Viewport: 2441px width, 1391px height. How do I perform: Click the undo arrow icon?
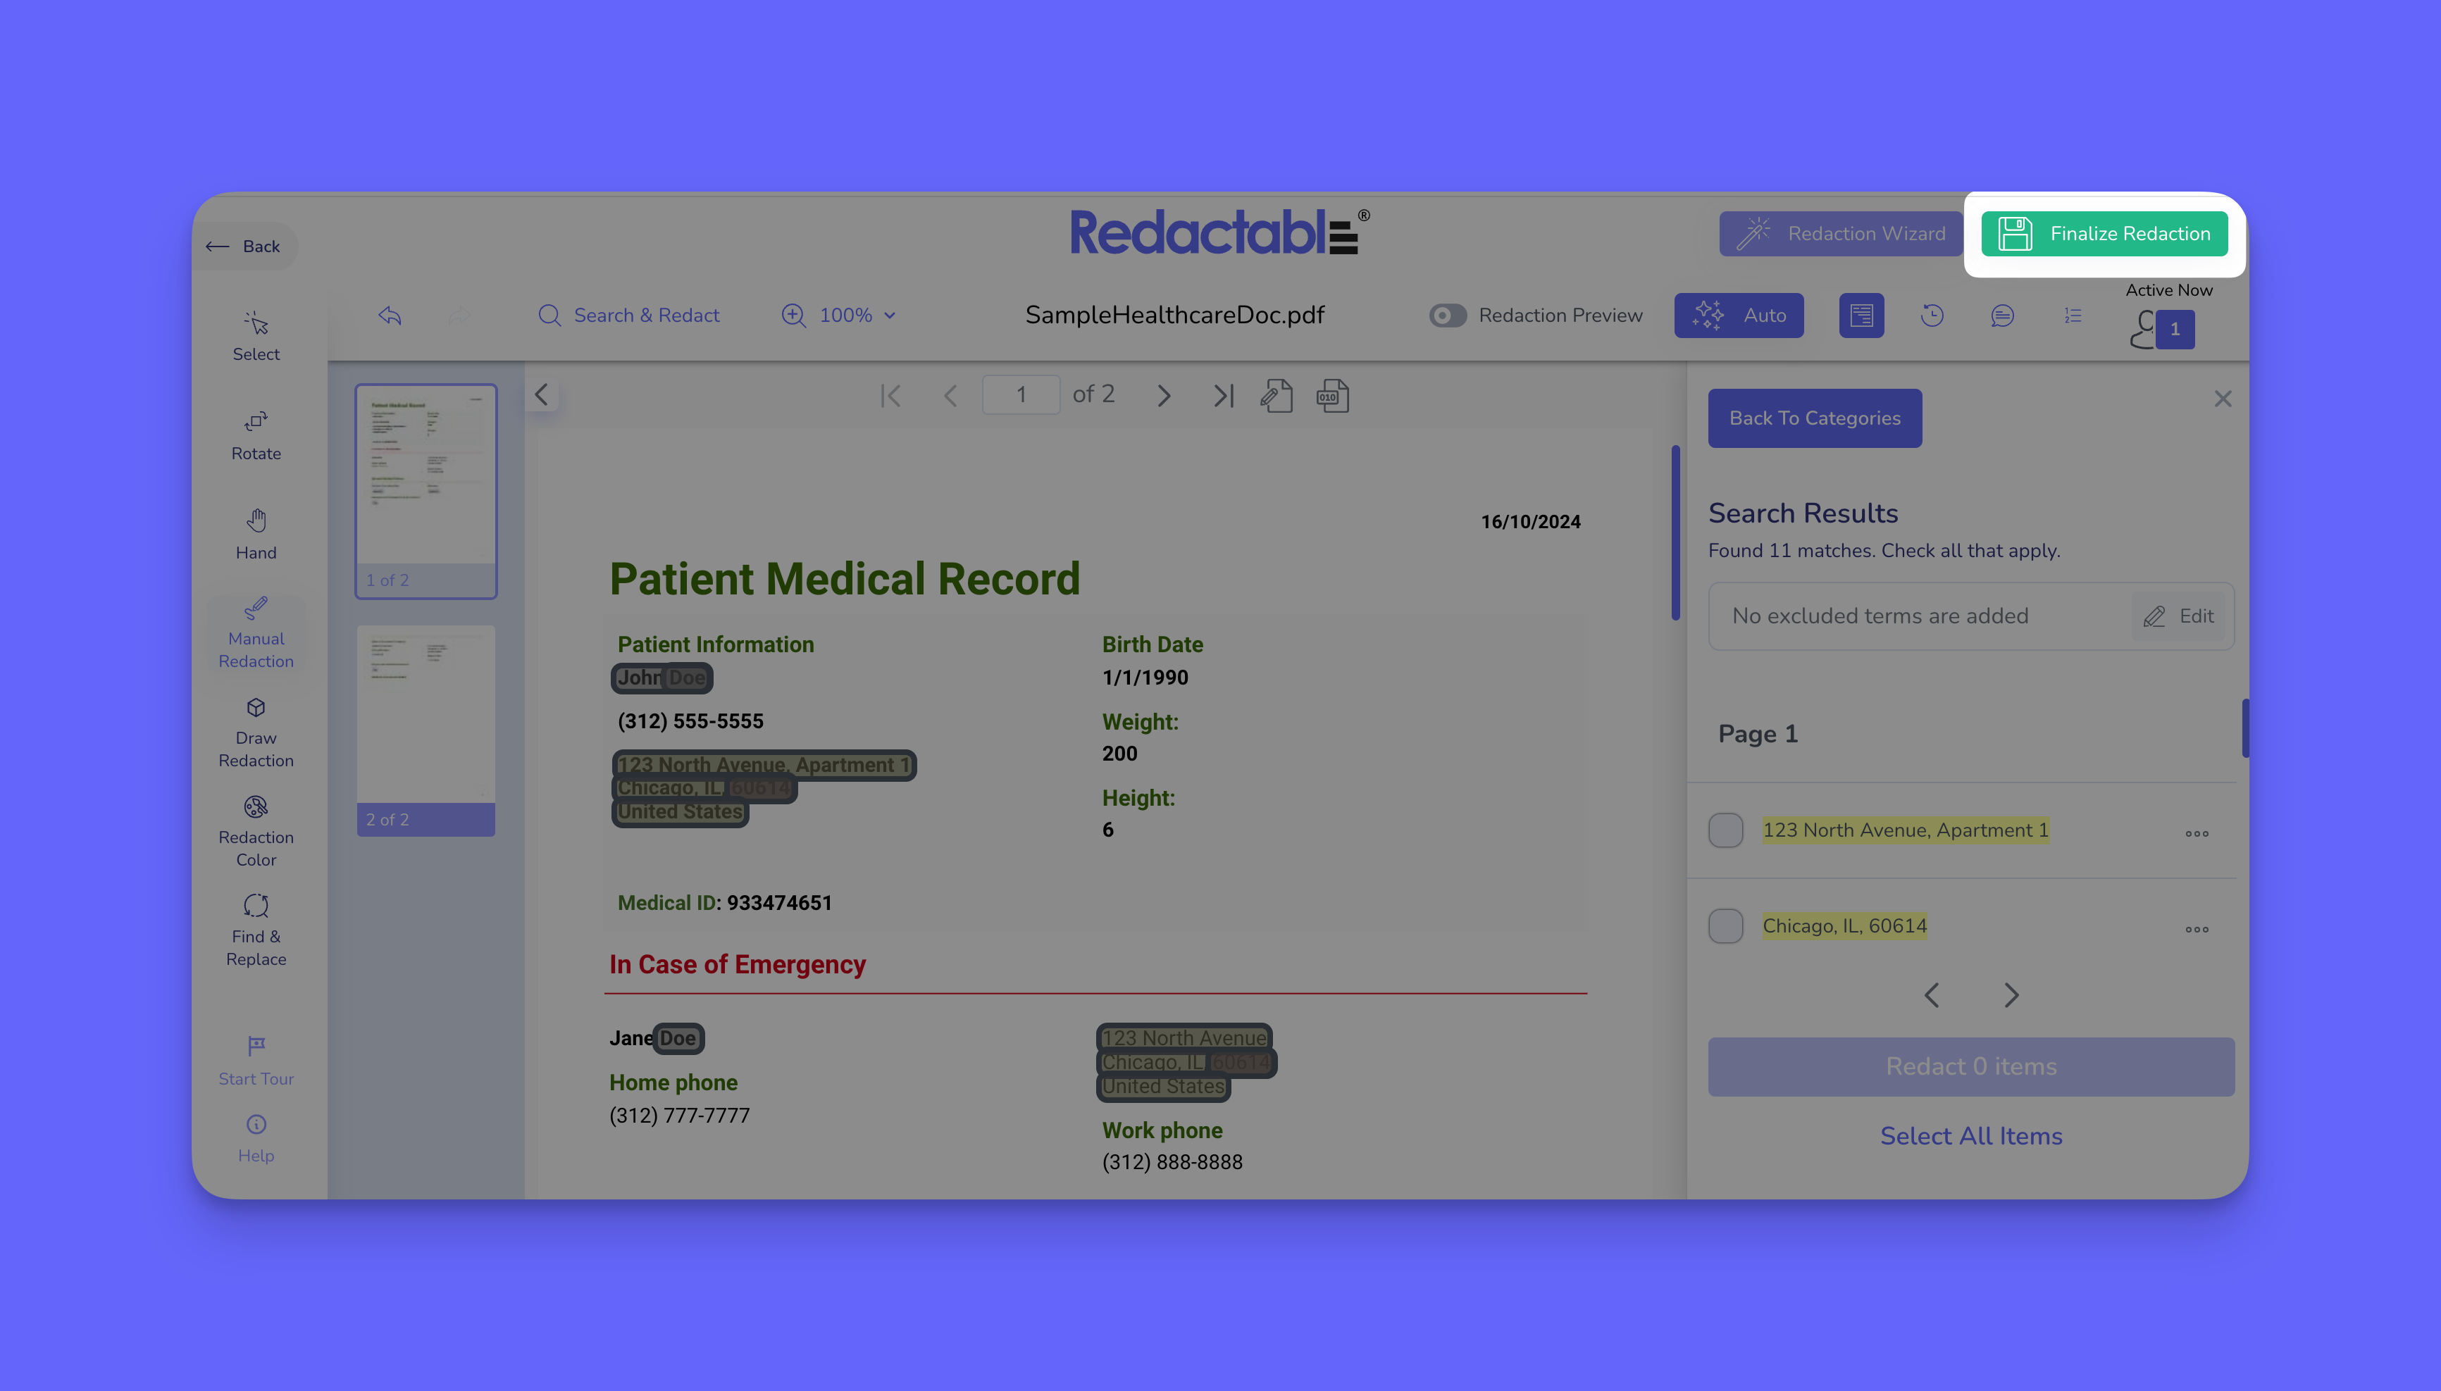point(390,316)
